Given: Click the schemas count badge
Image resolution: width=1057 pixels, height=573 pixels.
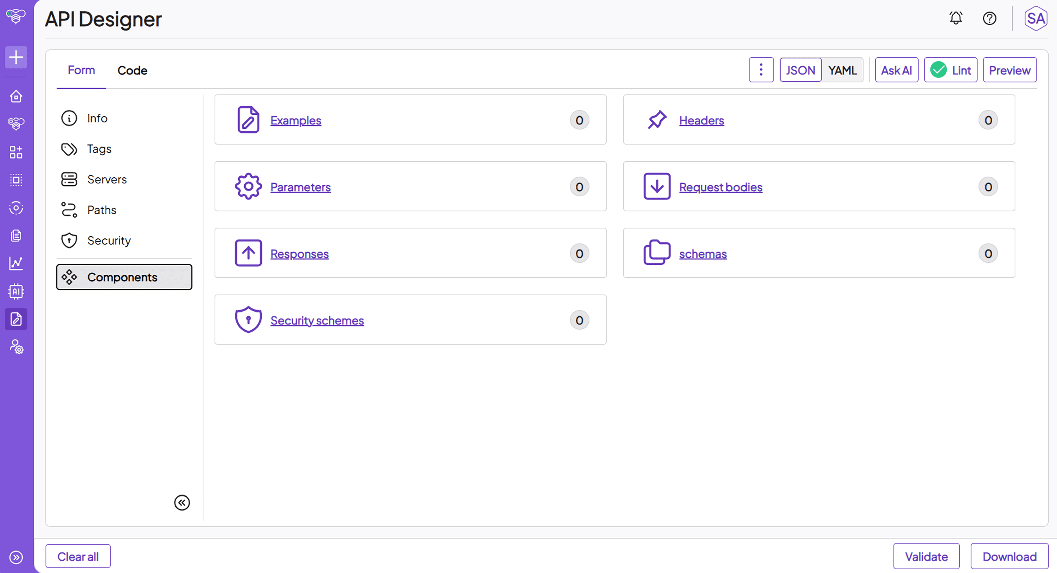Looking at the screenshot, I should tap(988, 253).
